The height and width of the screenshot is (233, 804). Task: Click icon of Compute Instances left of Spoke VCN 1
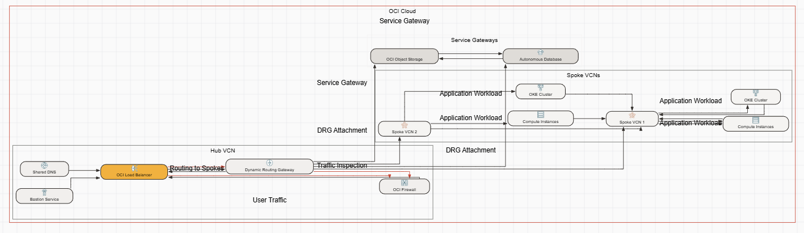pos(541,115)
